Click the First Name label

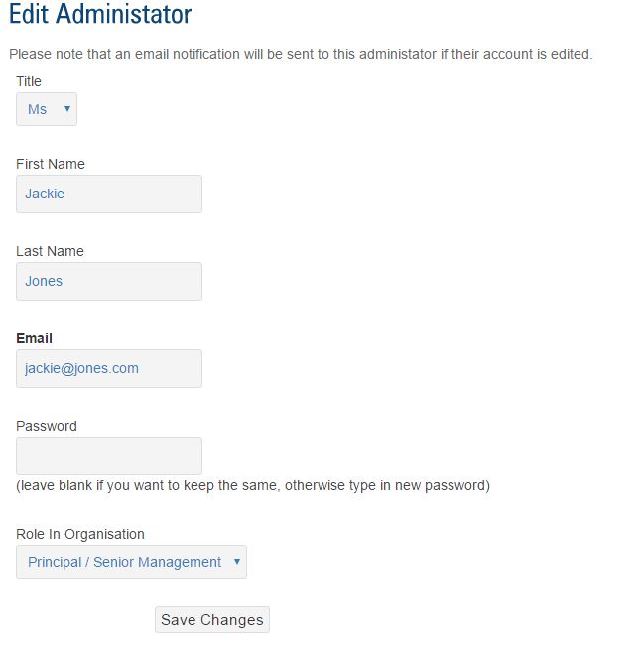point(51,164)
